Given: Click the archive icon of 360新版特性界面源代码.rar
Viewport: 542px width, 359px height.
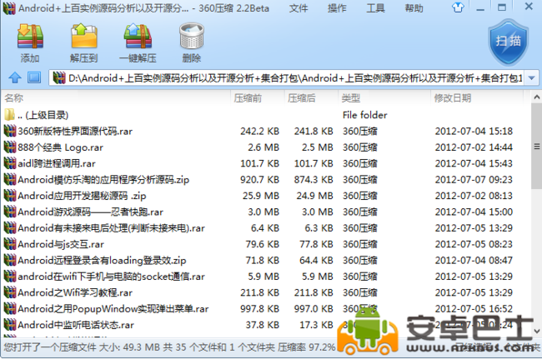Looking at the screenshot, I should [10, 131].
